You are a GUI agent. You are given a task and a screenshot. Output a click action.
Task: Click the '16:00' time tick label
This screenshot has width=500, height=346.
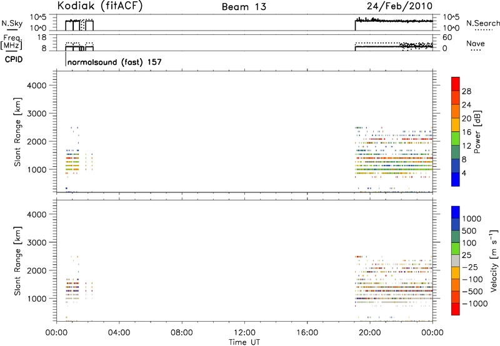307,333
